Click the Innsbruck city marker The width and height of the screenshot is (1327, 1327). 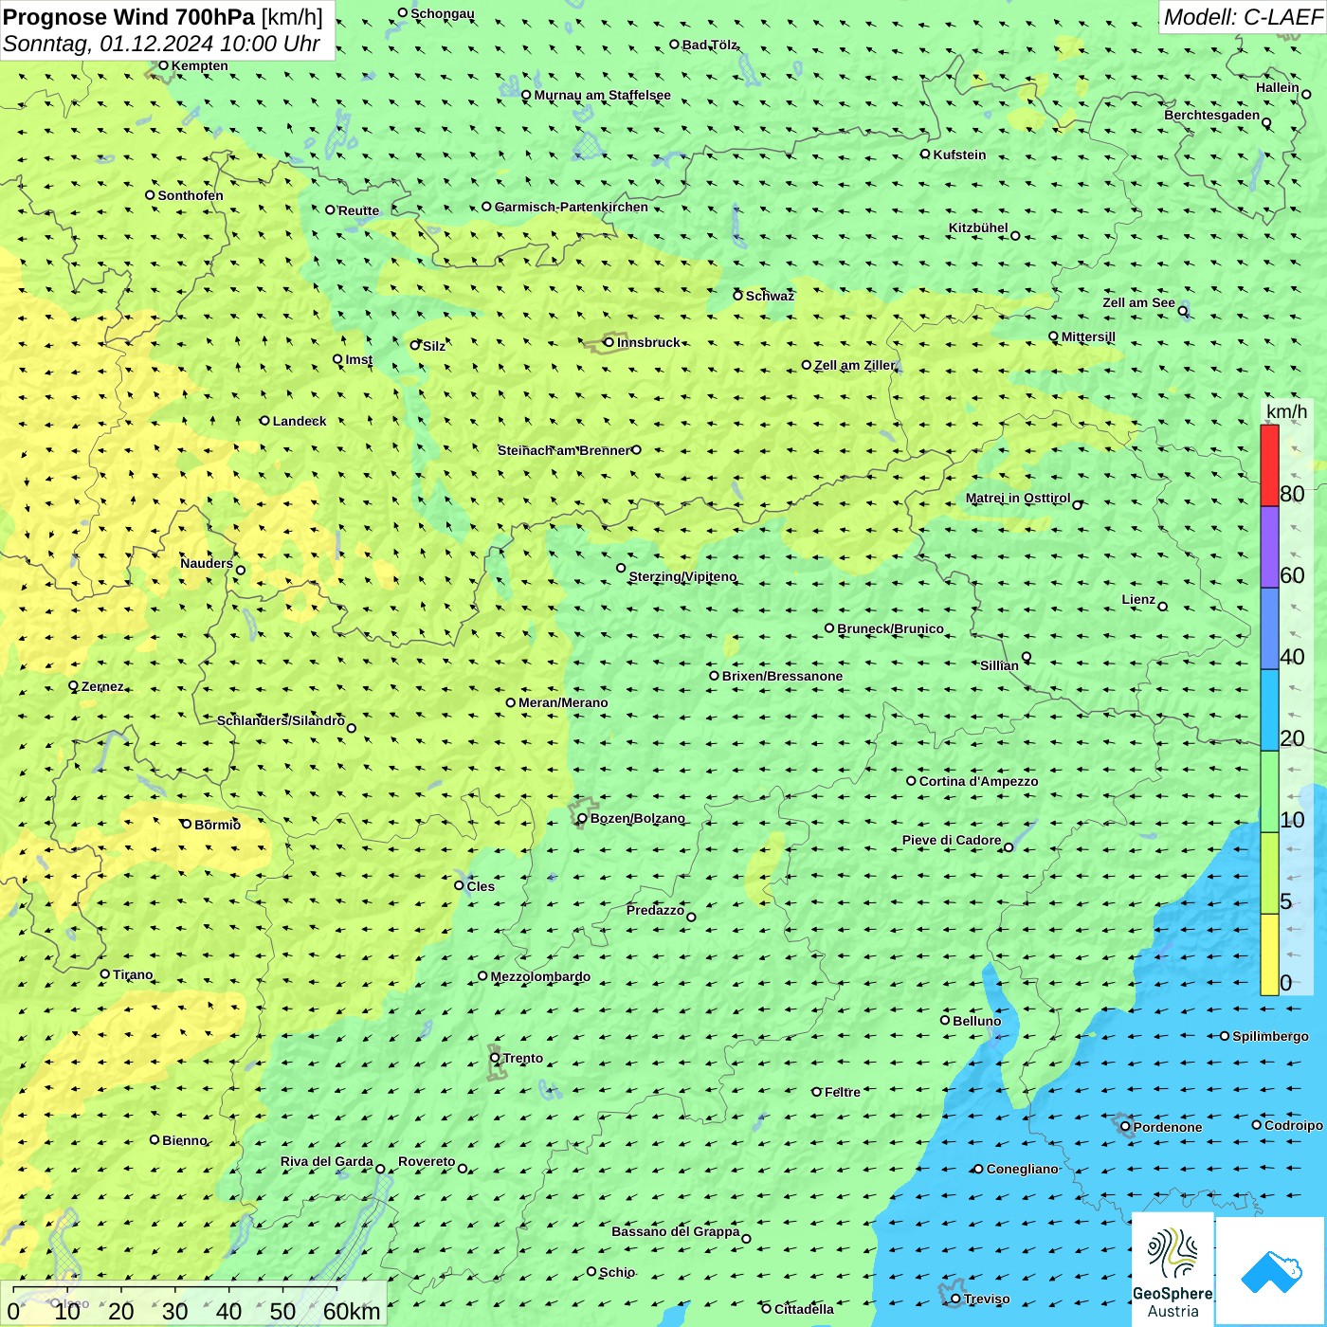click(x=609, y=342)
